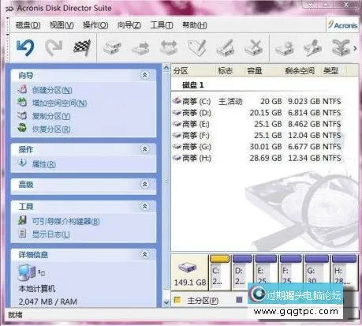The width and height of the screenshot is (362, 326).
Task: Select G: block in disk map
Action: [317, 272]
